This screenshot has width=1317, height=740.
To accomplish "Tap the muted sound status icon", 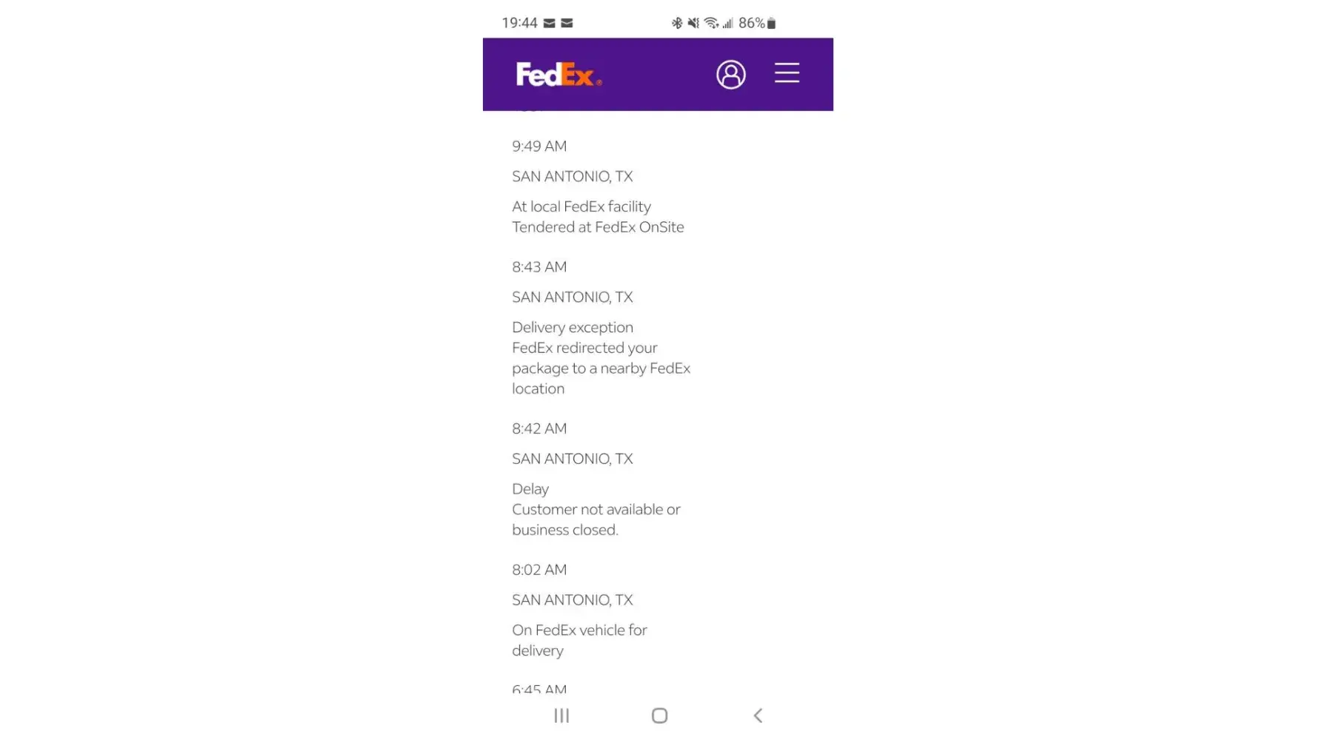I will tap(693, 24).
